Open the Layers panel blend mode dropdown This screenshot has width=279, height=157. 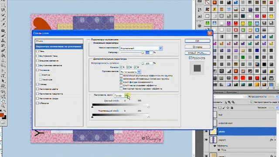230,96
